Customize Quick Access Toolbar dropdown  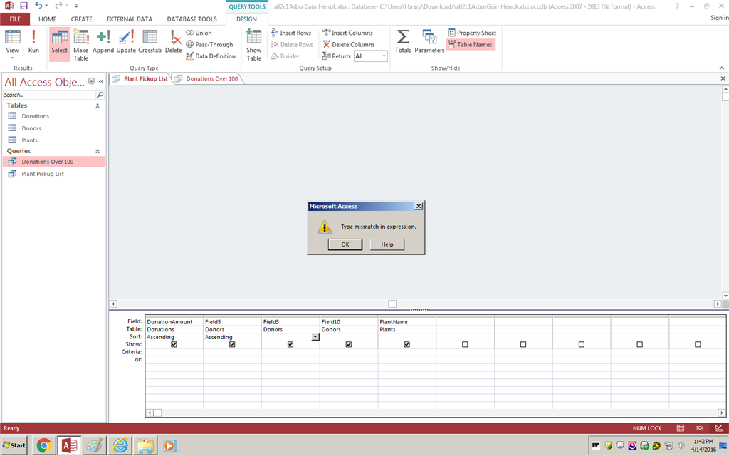76,6
